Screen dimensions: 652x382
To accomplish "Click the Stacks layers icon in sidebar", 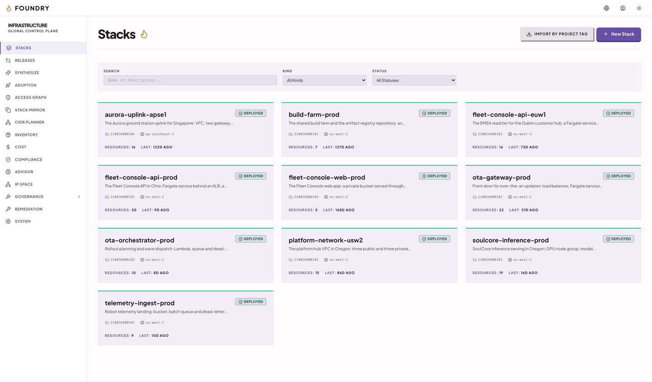I will tap(9, 48).
